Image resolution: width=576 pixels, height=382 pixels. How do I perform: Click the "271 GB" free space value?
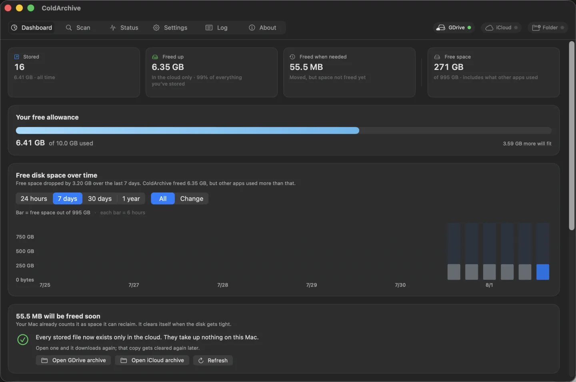pyautogui.click(x=449, y=67)
